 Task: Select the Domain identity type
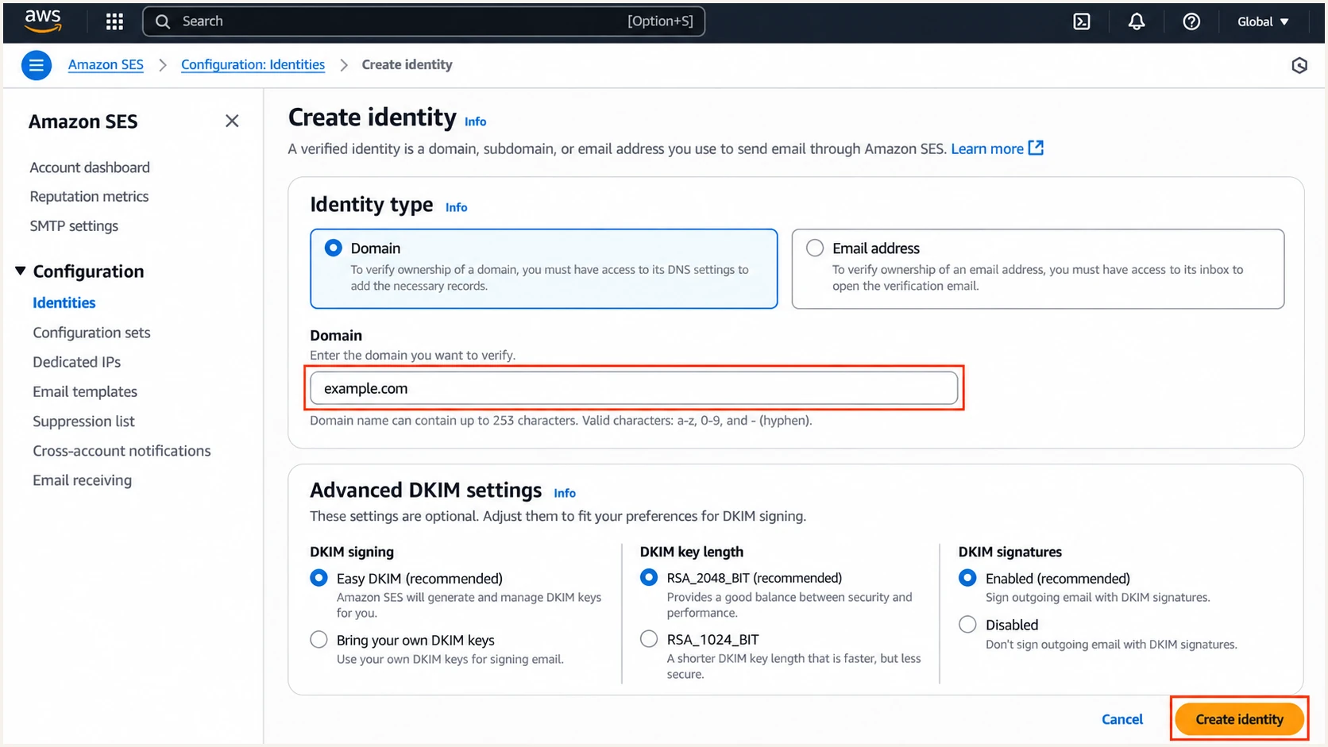point(334,248)
